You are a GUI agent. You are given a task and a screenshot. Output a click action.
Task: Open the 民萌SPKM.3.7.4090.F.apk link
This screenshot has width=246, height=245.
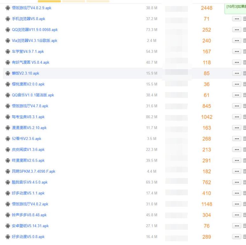33,171
